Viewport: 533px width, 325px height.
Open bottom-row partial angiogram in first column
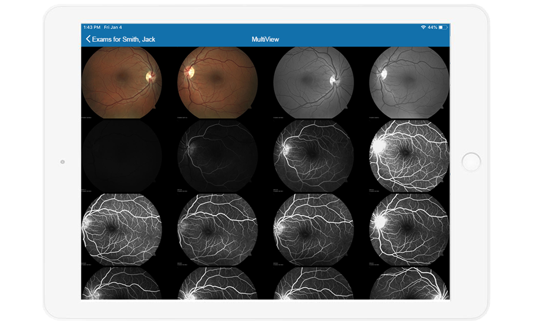(121, 283)
